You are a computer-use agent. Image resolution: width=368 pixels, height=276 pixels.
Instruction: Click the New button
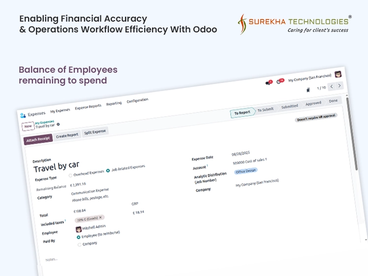(x=28, y=126)
